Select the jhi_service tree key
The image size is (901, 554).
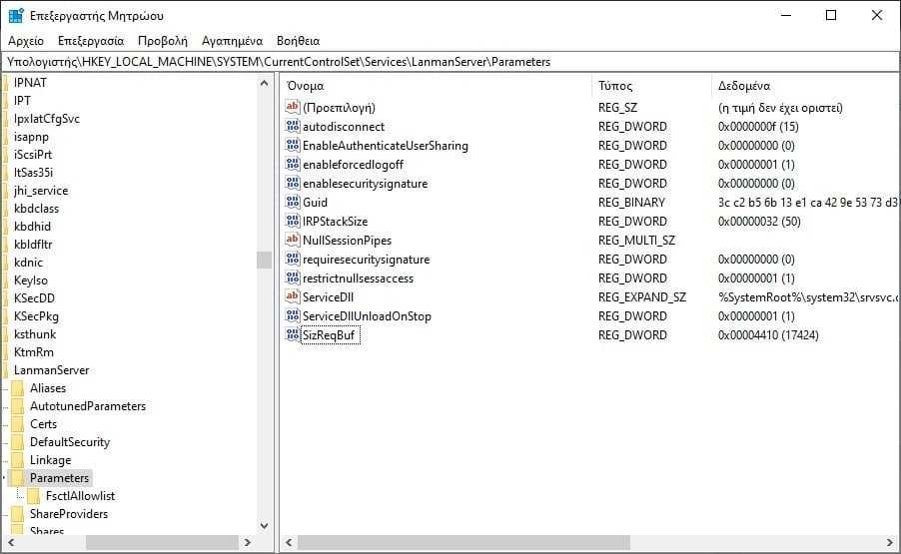pyautogui.click(x=41, y=191)
